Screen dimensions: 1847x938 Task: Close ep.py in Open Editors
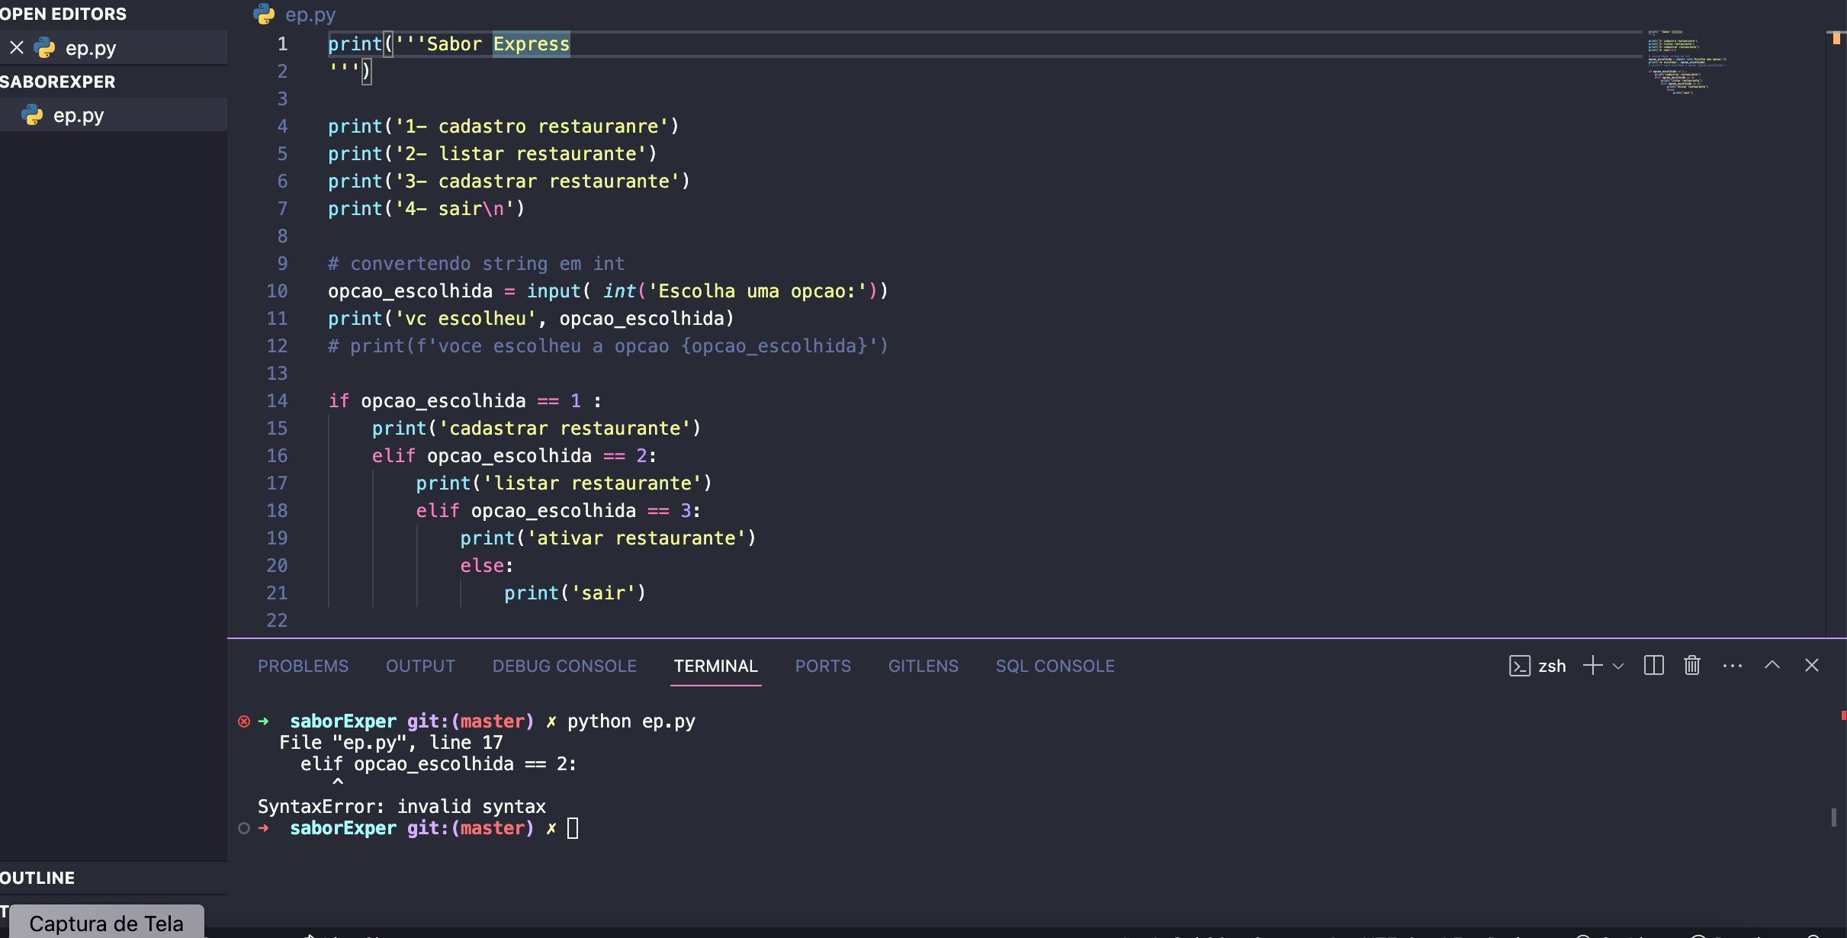17,48
